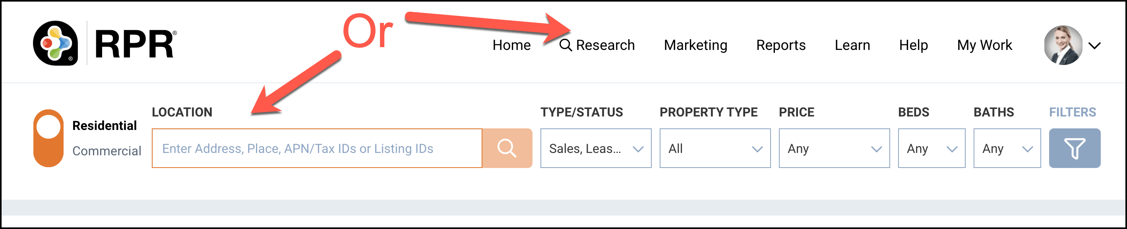Open the Baths dropdown

click(x=1007, y=148)
